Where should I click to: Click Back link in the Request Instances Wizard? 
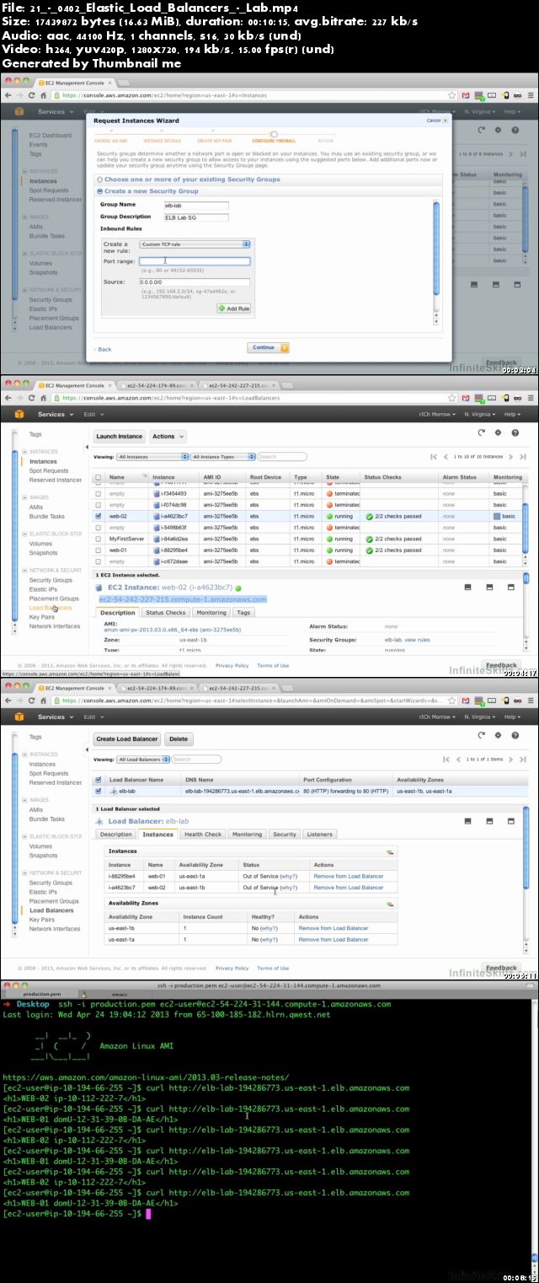tap(104, 349)
